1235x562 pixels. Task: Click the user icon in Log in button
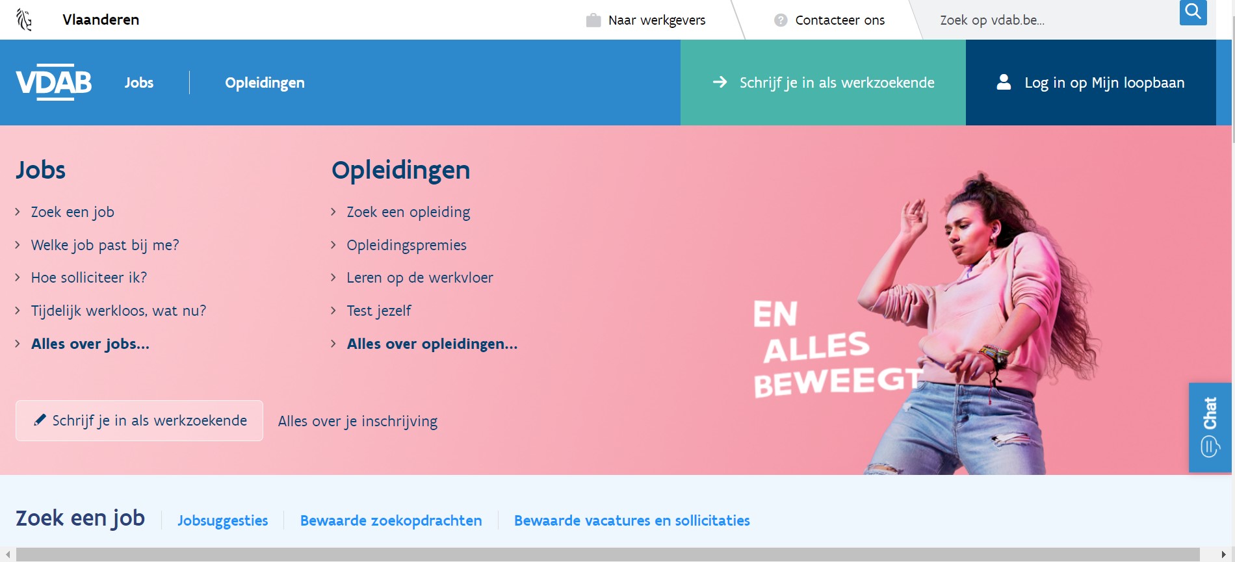(x=1004, y=82)
